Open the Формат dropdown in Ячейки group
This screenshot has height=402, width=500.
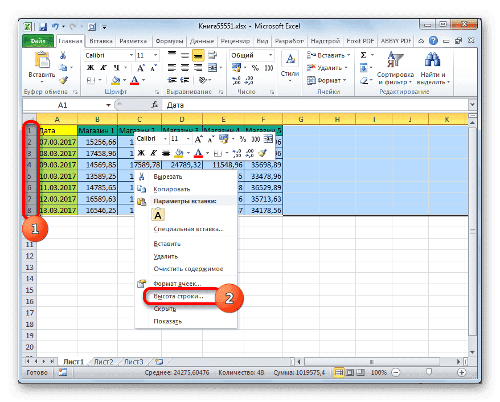tap(329, 80)
